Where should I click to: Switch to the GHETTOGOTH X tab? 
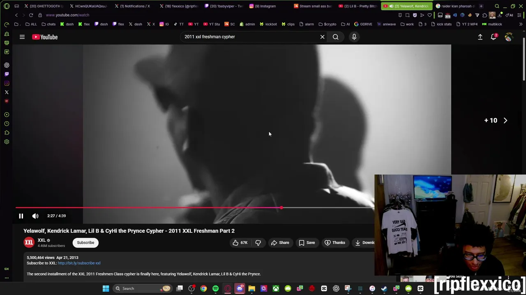[44, 6]
